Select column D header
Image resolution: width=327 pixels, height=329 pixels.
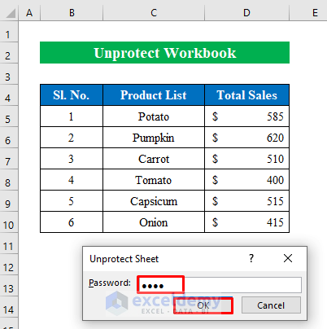[x=246, y=12]
